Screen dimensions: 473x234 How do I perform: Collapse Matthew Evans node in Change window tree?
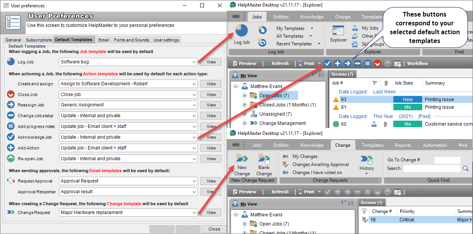[235, 214]
